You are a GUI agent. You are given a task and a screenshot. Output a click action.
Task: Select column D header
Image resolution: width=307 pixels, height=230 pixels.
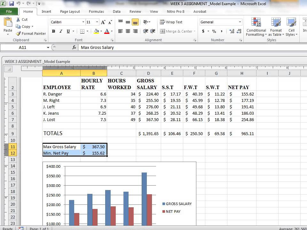(148, 73)
